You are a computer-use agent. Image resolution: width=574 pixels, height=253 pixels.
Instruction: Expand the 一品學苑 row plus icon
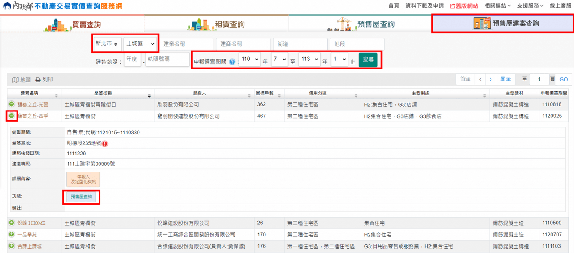click(12, 234)
